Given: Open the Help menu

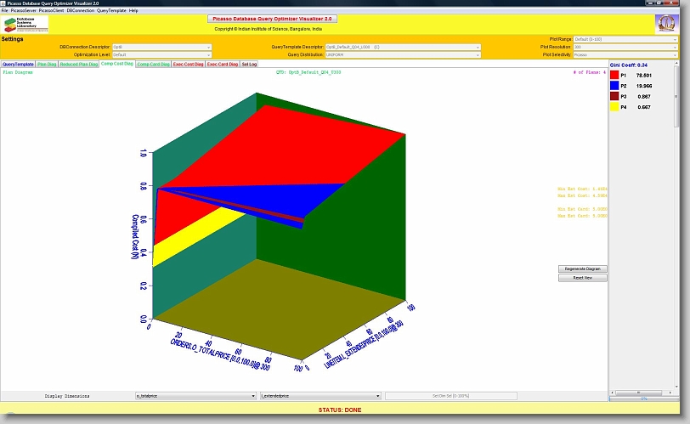Looking at the screenshot, I should 133,10.
